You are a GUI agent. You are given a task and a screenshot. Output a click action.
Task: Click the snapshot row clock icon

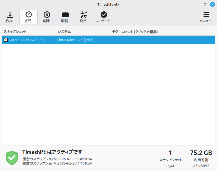tap(6, 40)
